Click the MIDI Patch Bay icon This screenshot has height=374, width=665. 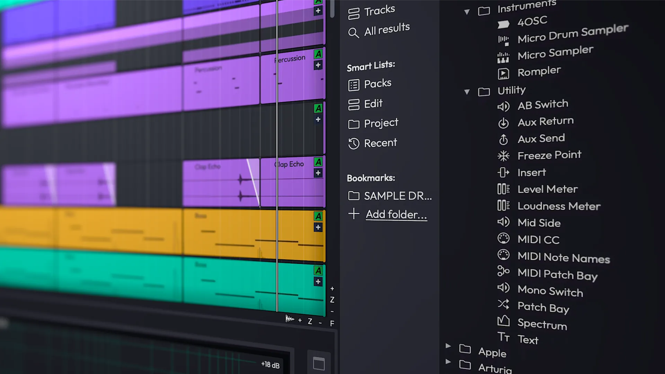coord(503,271)
